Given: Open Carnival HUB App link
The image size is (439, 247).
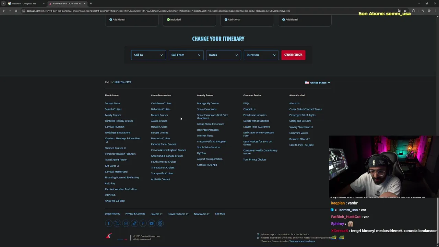Looking at the screenshot, I should (x=207, y=165).
